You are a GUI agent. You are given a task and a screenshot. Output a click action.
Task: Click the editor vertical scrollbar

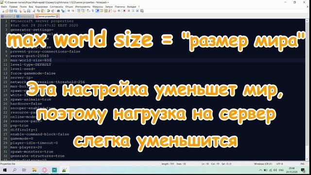[x=308, y=89]
